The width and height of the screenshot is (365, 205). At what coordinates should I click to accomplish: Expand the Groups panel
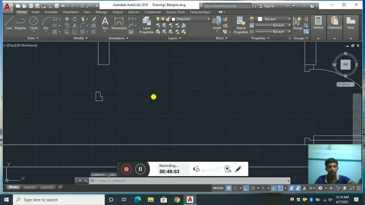tap(301, 38)
